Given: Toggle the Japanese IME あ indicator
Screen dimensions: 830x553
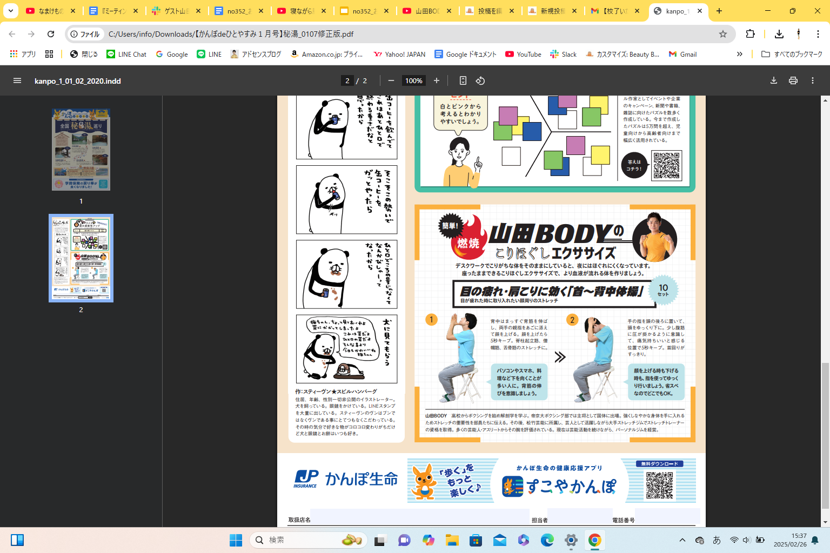Looking at the screenshot, I should pos(717,540).
